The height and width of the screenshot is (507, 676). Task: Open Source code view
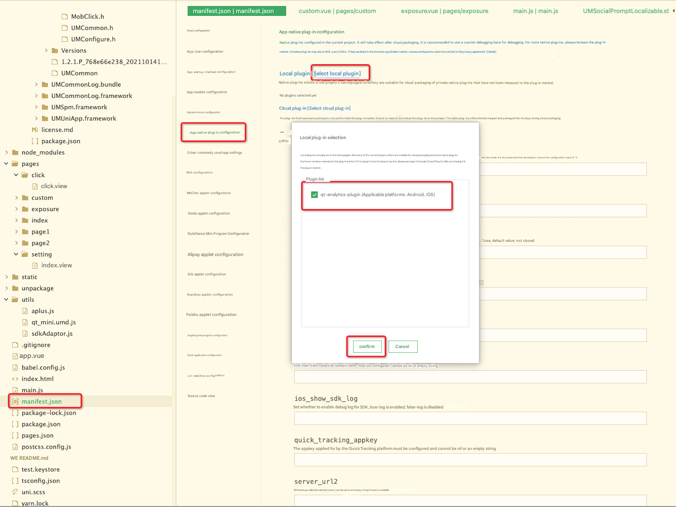pyautogui.click(x=201, y=396)
